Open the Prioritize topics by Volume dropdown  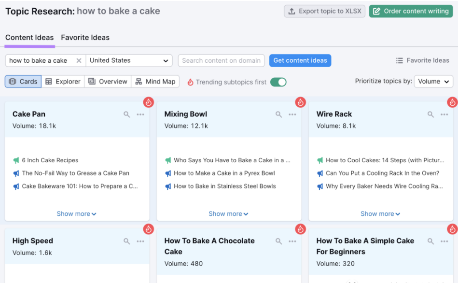click(x=433, y=82)
